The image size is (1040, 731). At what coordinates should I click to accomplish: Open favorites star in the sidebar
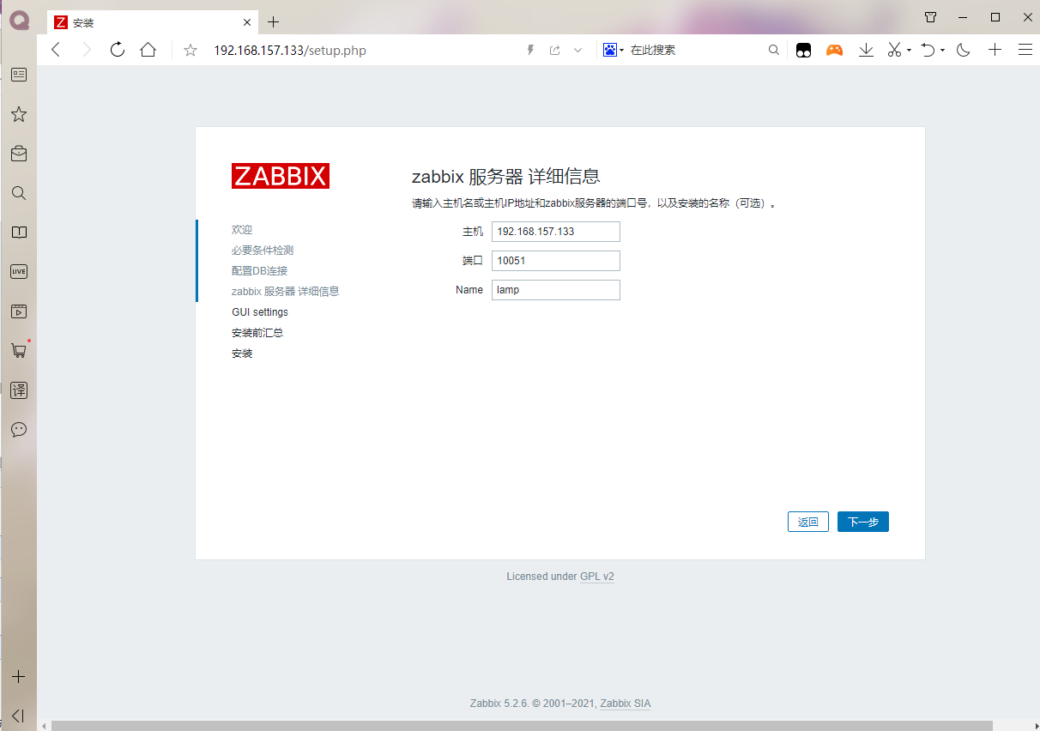point(18,114)
